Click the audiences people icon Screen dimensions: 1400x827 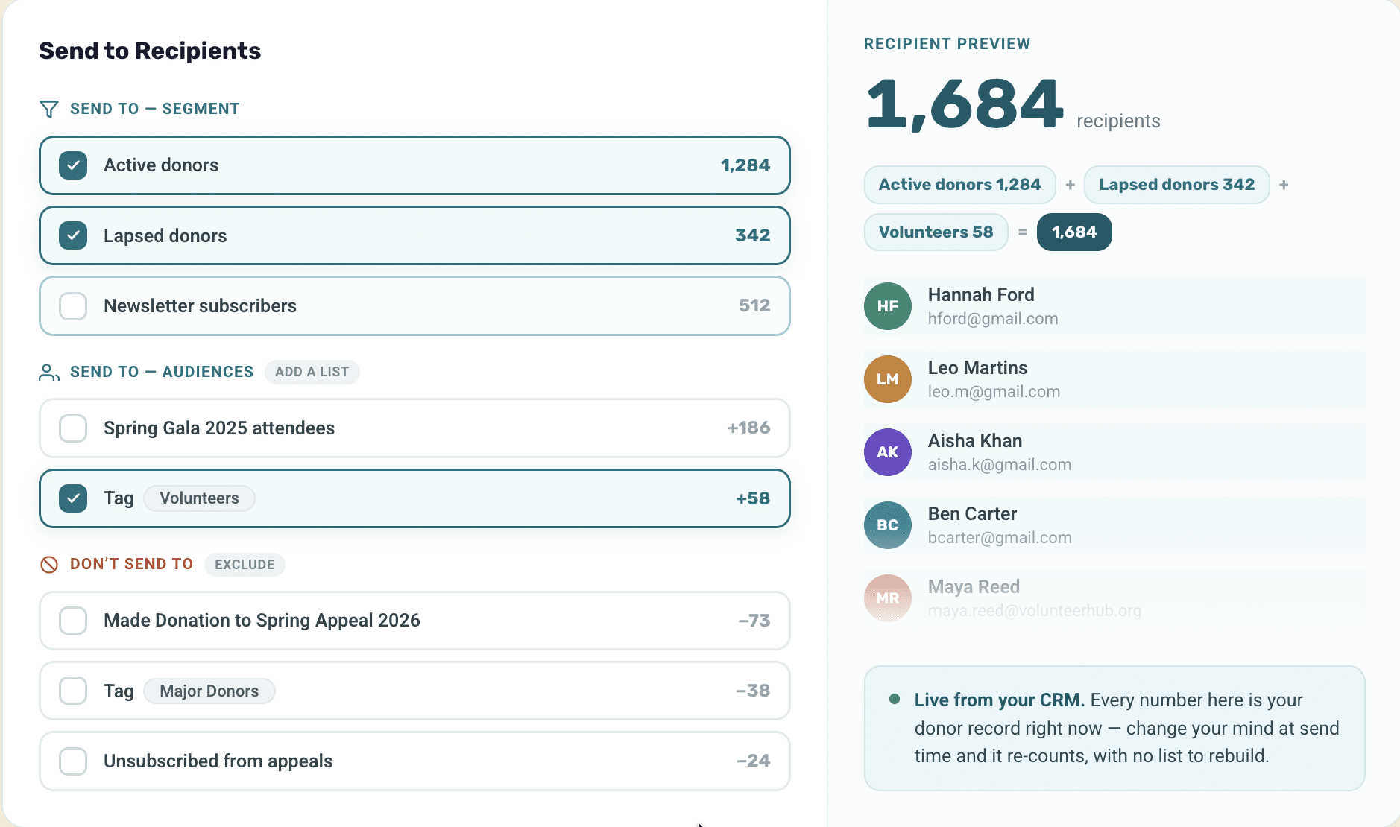48,373
